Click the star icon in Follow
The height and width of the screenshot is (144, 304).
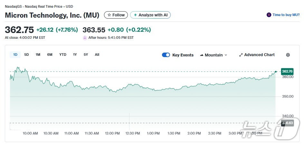(109, 15)
